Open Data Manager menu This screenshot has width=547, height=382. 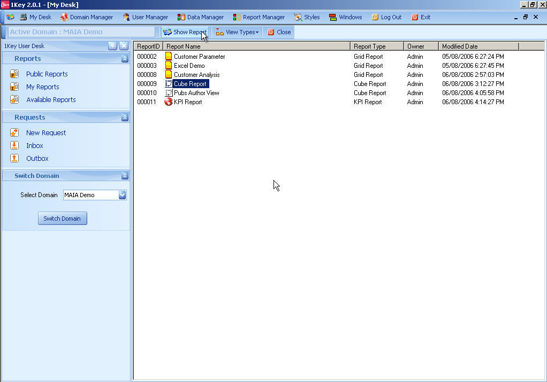201,17
